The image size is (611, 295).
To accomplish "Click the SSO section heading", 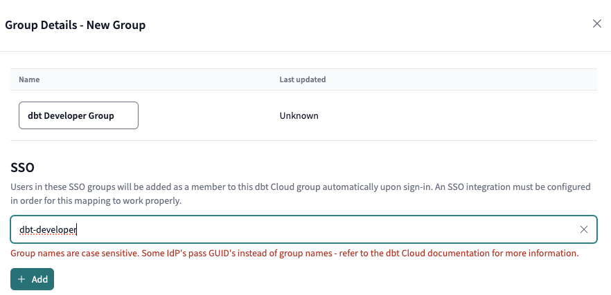I will [x=22, y=168].
